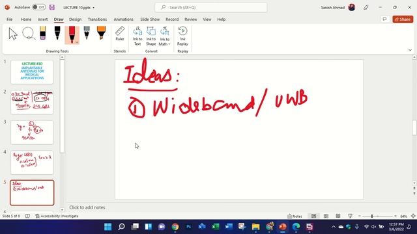417x234 pixels.
Task: Open the Slide Show tab
Action: 150,19
